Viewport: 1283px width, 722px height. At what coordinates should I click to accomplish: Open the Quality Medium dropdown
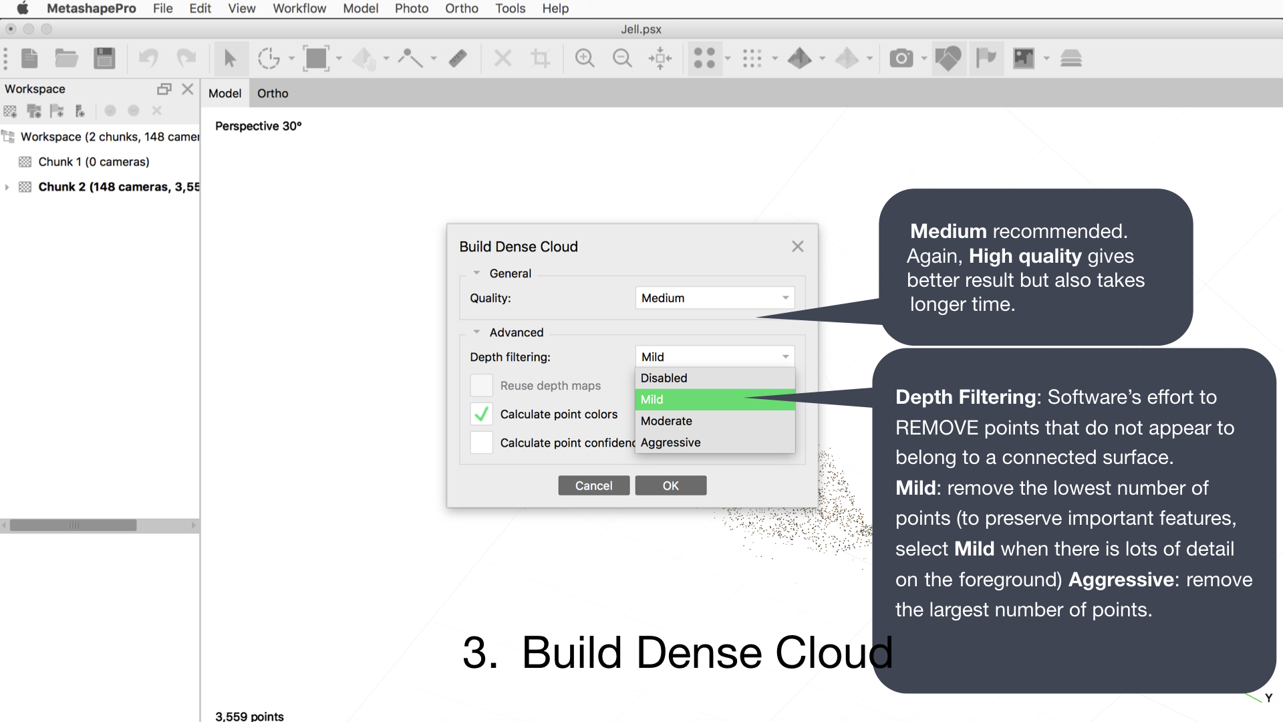(714, 298)
